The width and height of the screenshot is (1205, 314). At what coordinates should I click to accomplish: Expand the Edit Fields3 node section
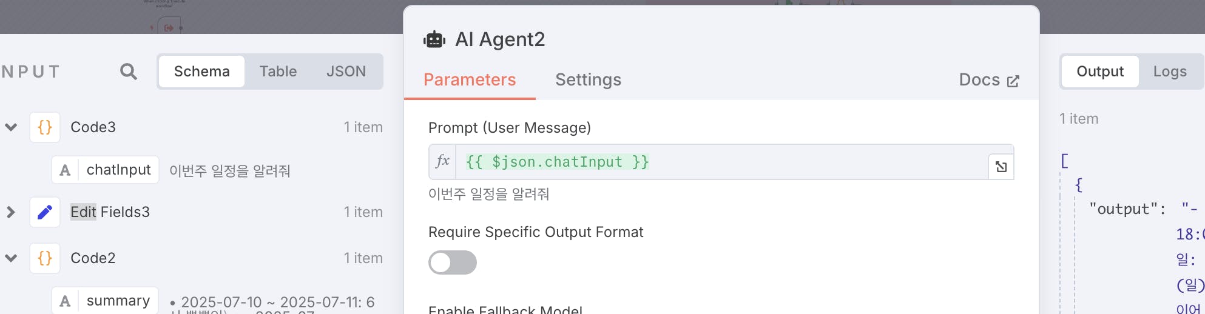(11, 212)
